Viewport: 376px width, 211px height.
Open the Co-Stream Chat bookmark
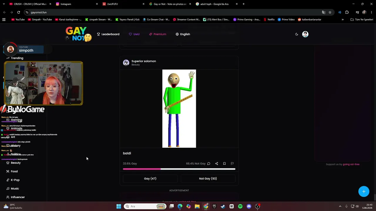coord(156,20)
